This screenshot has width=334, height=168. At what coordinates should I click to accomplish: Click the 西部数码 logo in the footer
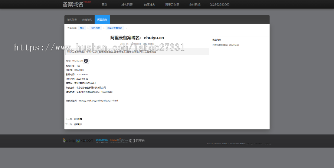click(102, 141)
